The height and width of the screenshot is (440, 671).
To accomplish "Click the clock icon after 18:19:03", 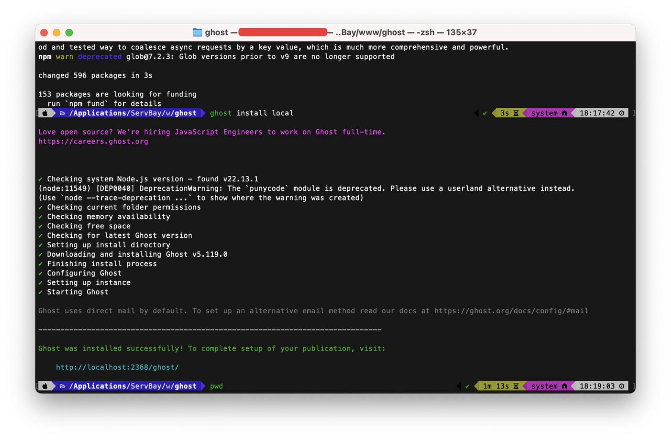I will (x=622, y=386).
